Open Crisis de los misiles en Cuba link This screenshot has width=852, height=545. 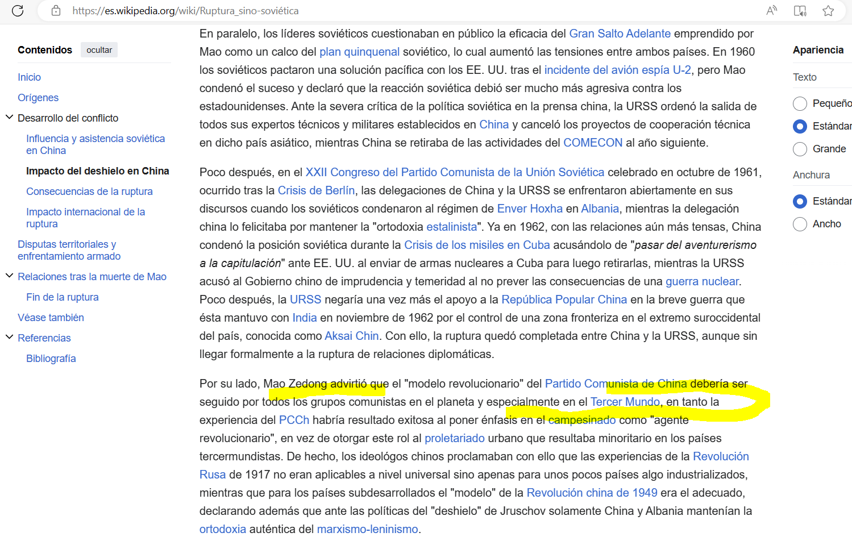(x=477, y=245)
